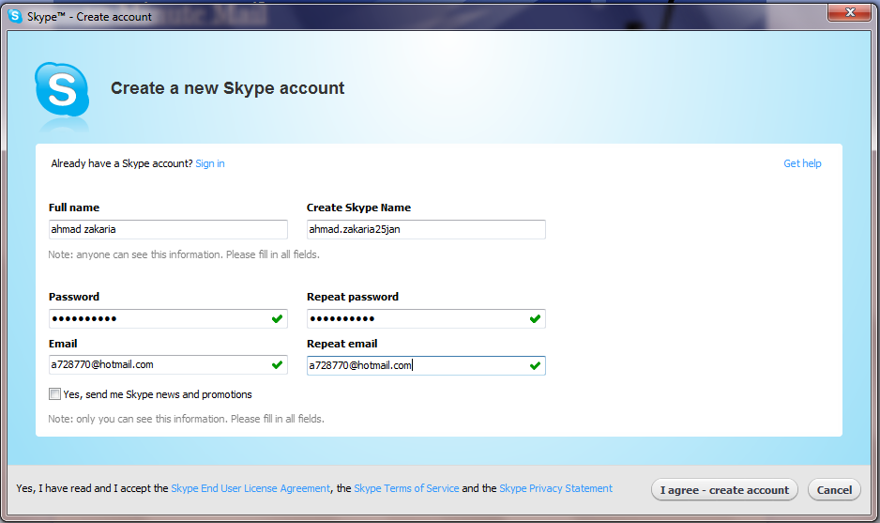Screen dimensions: 880x523
Task: Click the green checkmark in Email field
Action: pyautogui.click(x=278, y=364)
